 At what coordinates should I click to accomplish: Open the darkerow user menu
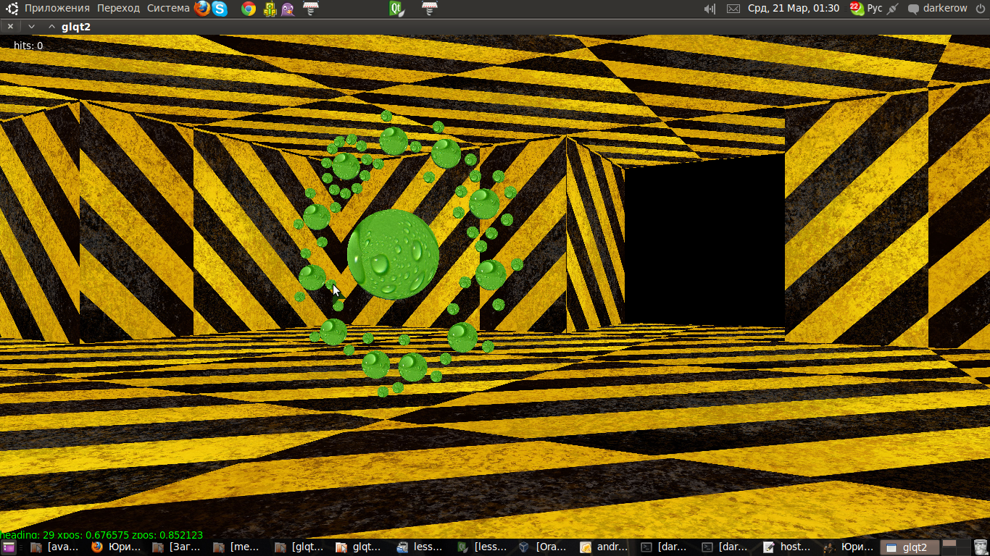click(x=945, y=9)
